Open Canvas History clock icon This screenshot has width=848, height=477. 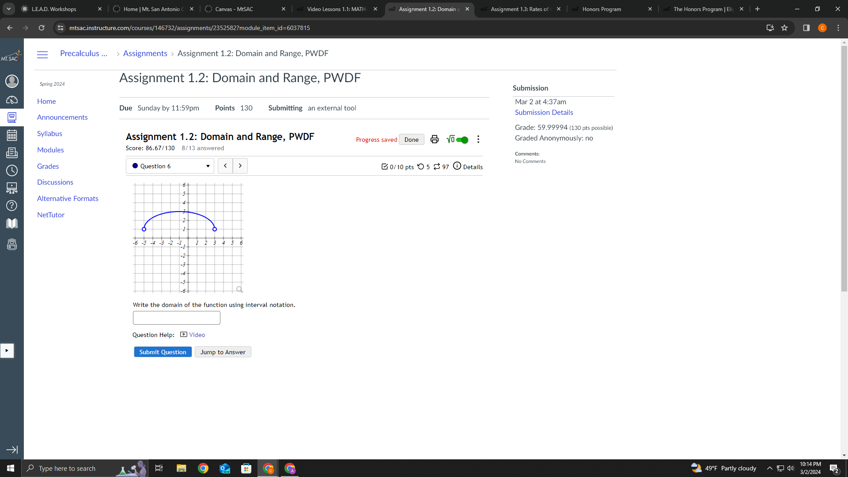pos(12,170)
